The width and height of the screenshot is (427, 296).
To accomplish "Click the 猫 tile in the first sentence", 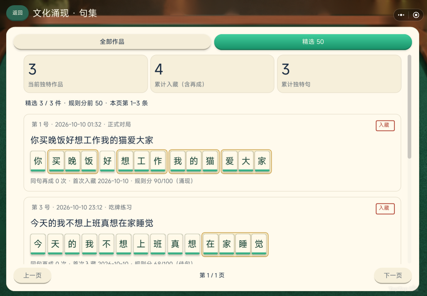I will (210, 161).
